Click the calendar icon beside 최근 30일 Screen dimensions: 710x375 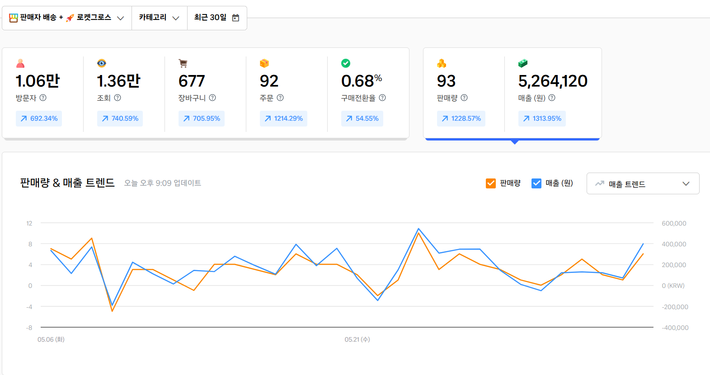pyautogui.click(x=235, y=18)
